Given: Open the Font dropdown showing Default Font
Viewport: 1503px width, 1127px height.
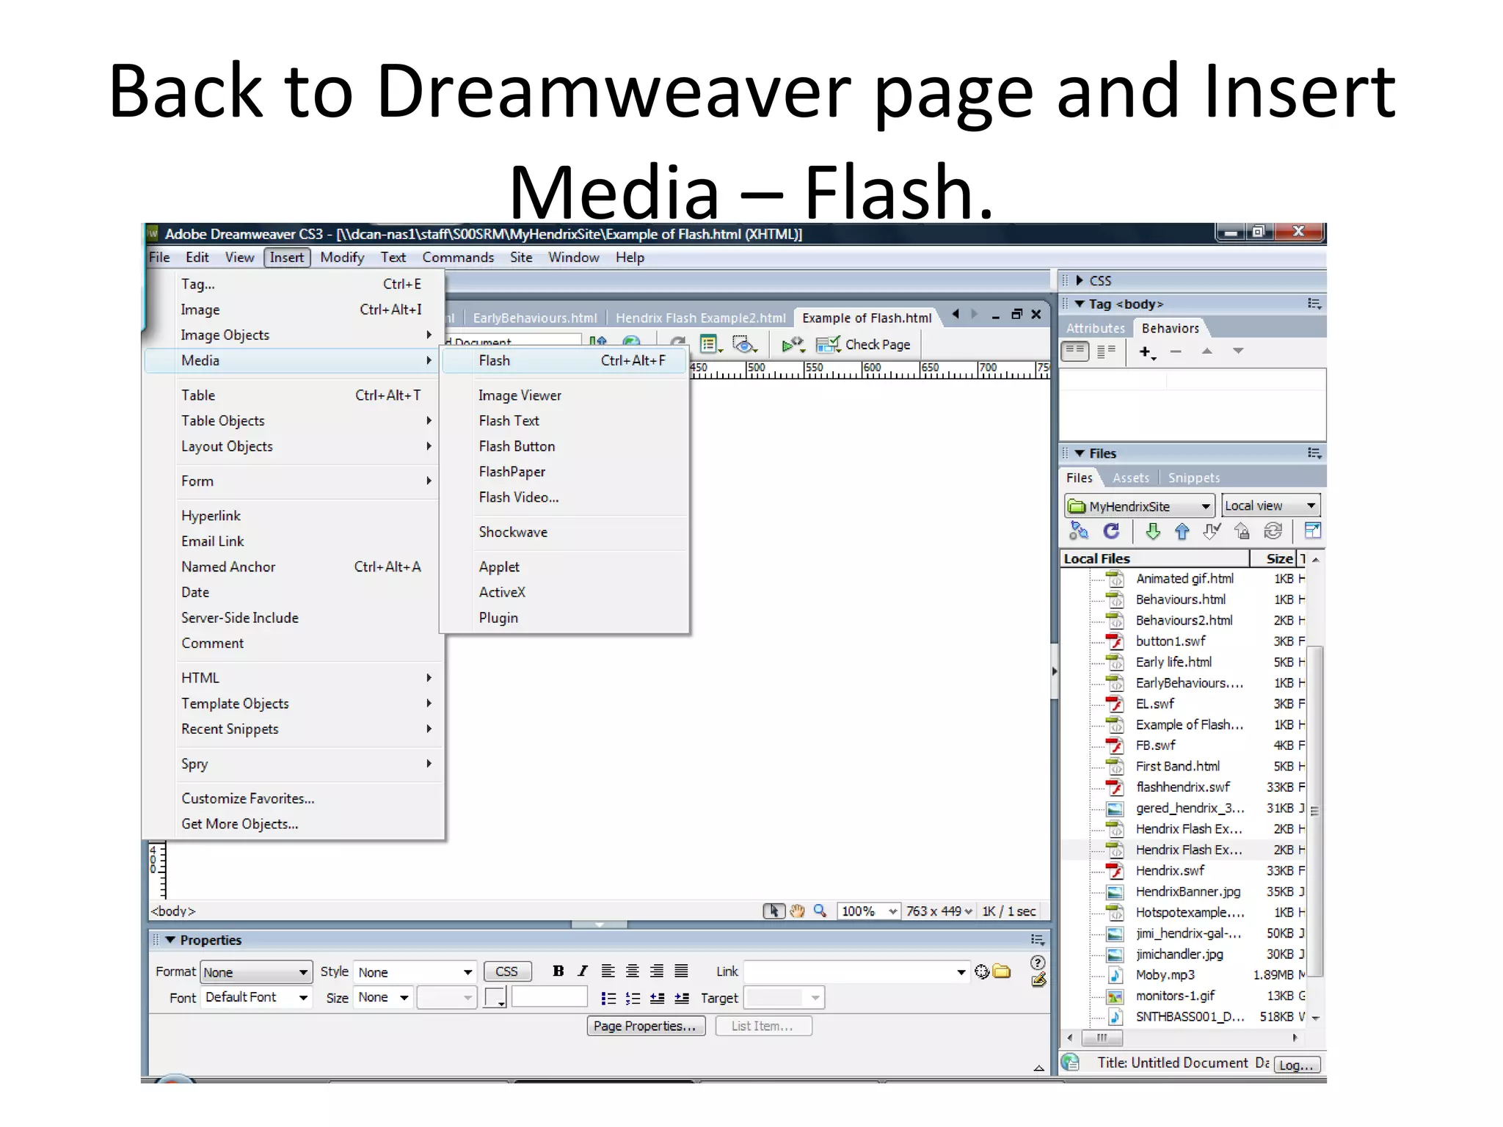Looking at the screenshot, I should click(256, 997).
